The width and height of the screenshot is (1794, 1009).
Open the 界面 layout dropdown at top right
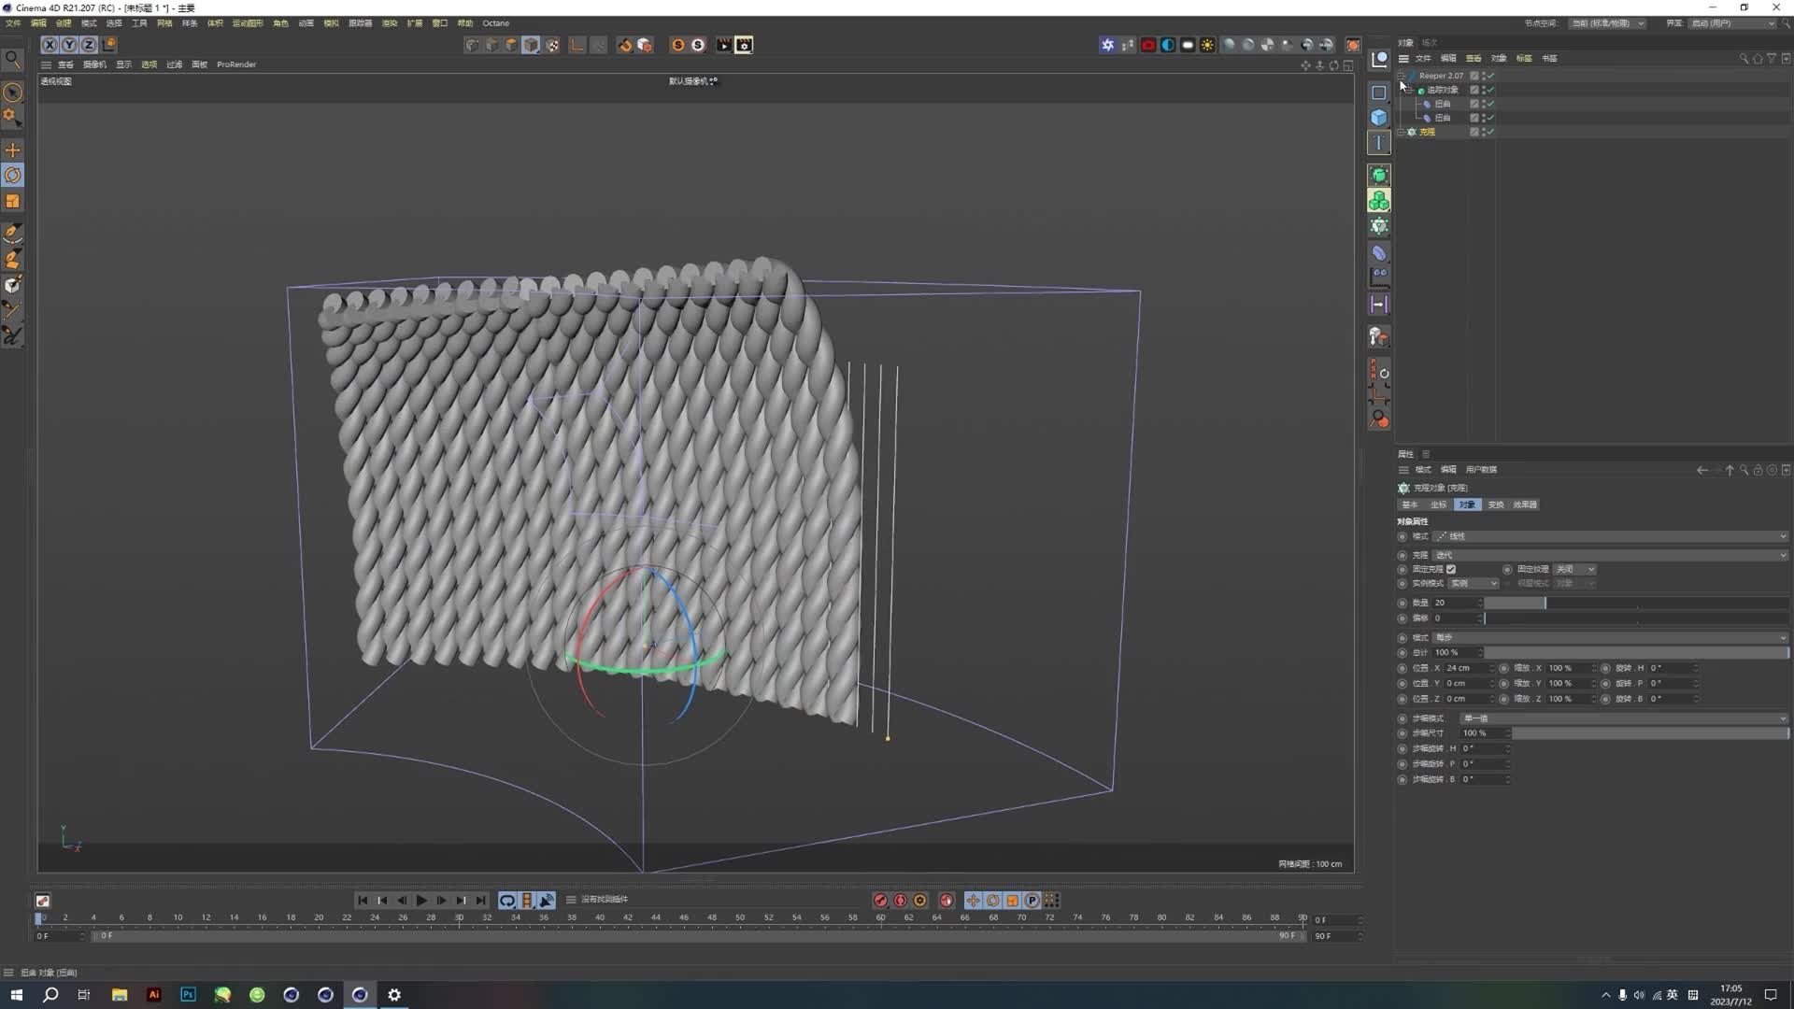pyautogui.click(x=1733, y=23)
